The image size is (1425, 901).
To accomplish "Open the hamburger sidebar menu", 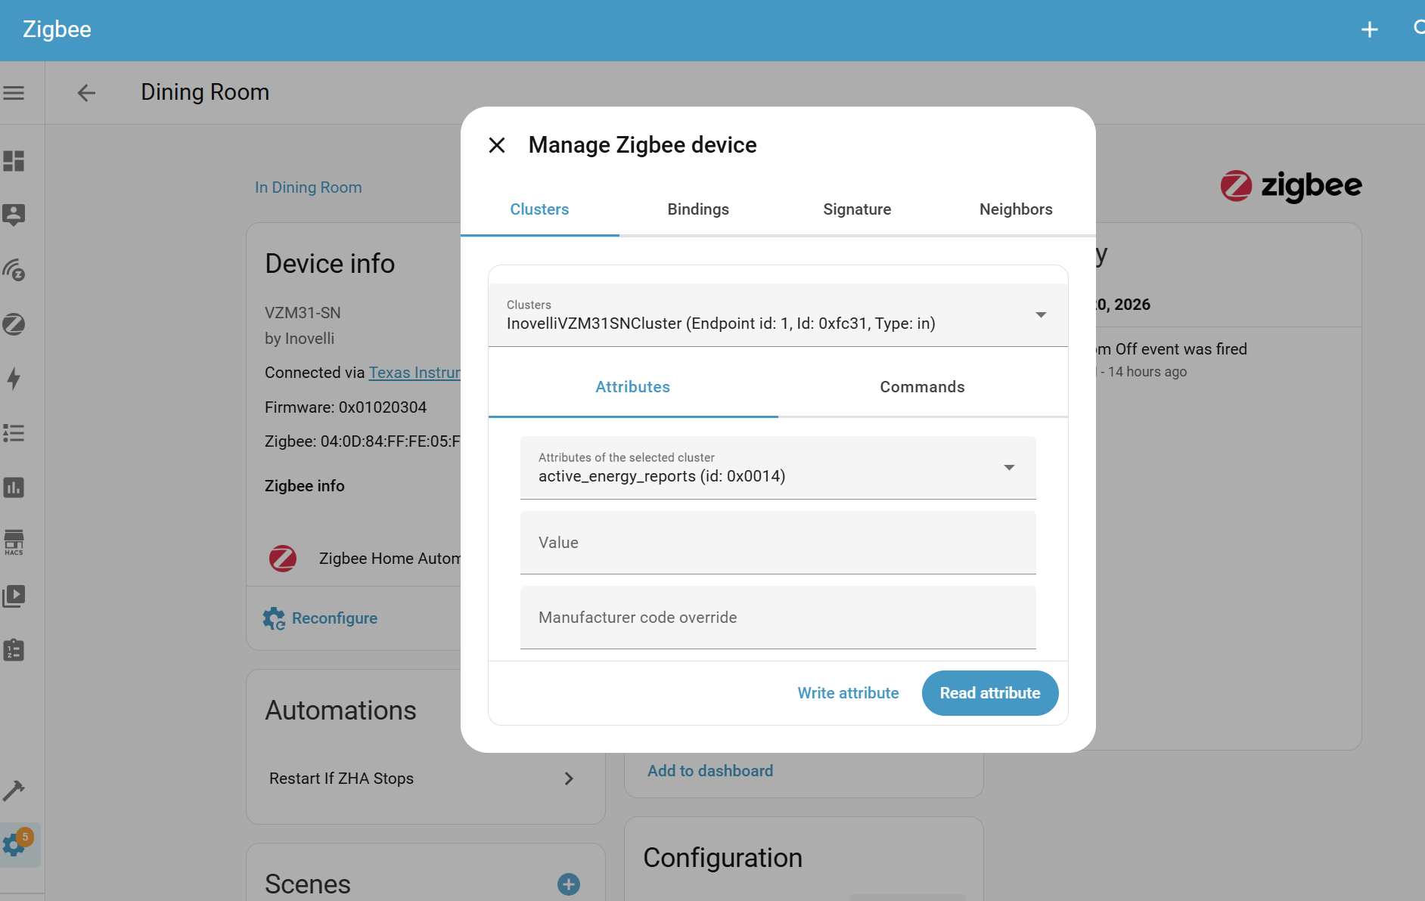I will point(14,93).
